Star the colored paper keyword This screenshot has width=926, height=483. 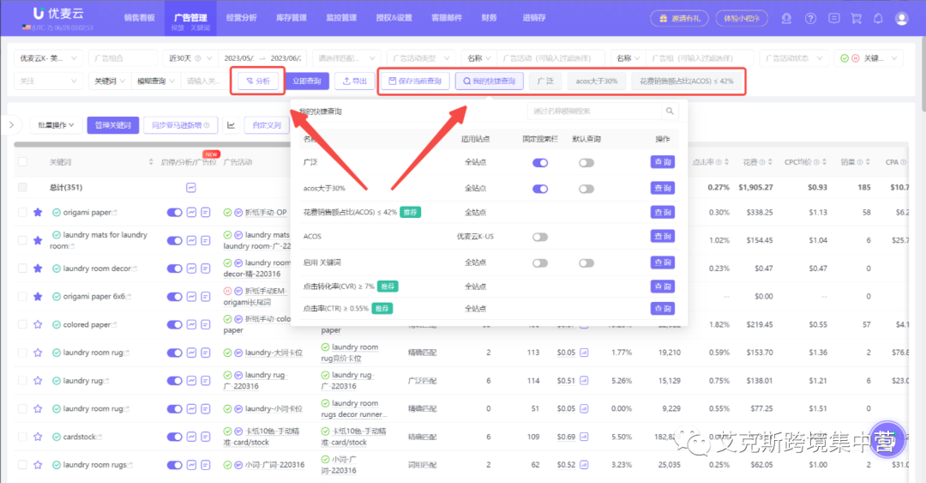(38, 324)
